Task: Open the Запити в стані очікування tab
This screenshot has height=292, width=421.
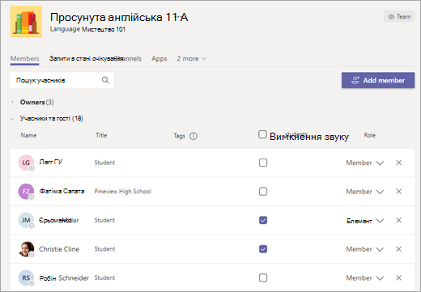Action: click(x=86, y=58)
